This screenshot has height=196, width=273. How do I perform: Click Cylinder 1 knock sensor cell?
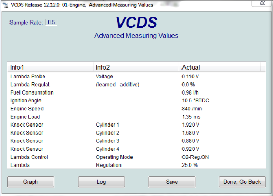coord(107,125)
